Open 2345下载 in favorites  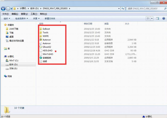pos(14,29)
